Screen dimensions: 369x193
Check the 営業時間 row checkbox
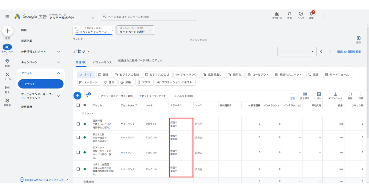point(78,124)
